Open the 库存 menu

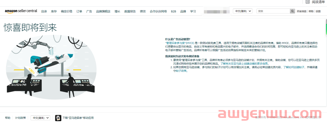pos(54,11)
